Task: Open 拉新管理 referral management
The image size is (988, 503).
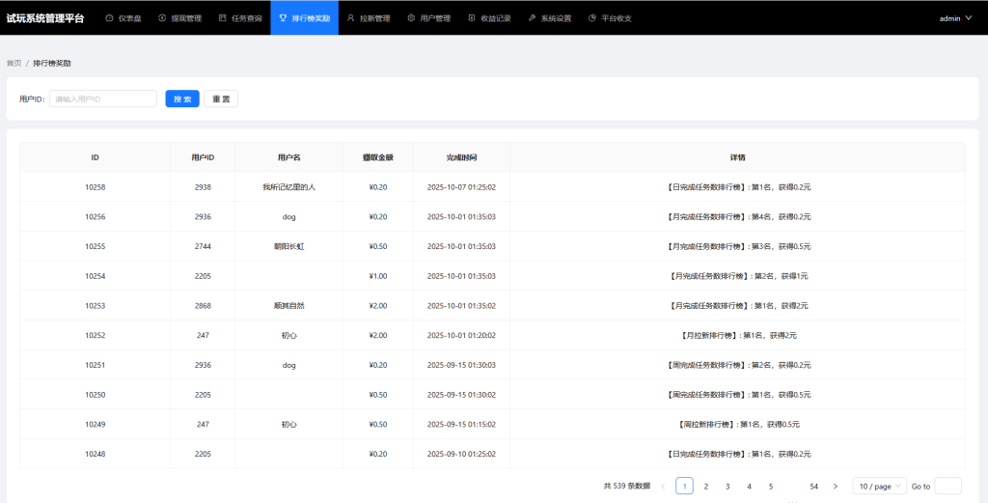Action: (369, 18)
